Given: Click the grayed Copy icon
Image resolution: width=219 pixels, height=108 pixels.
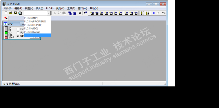Looking at the screenshot, I should pyautogui.click(x=59, y=13).
